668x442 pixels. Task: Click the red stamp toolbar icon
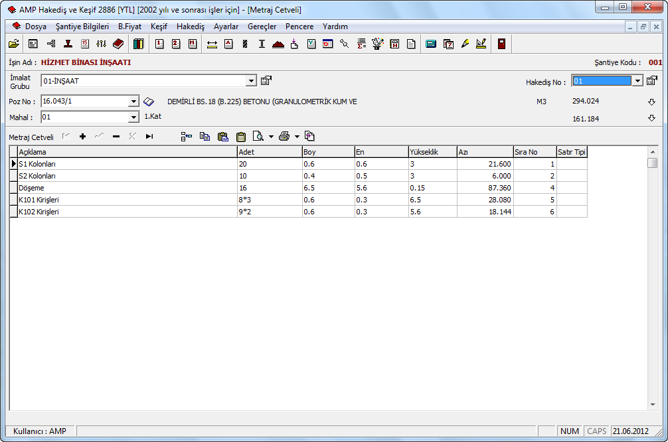68,44
